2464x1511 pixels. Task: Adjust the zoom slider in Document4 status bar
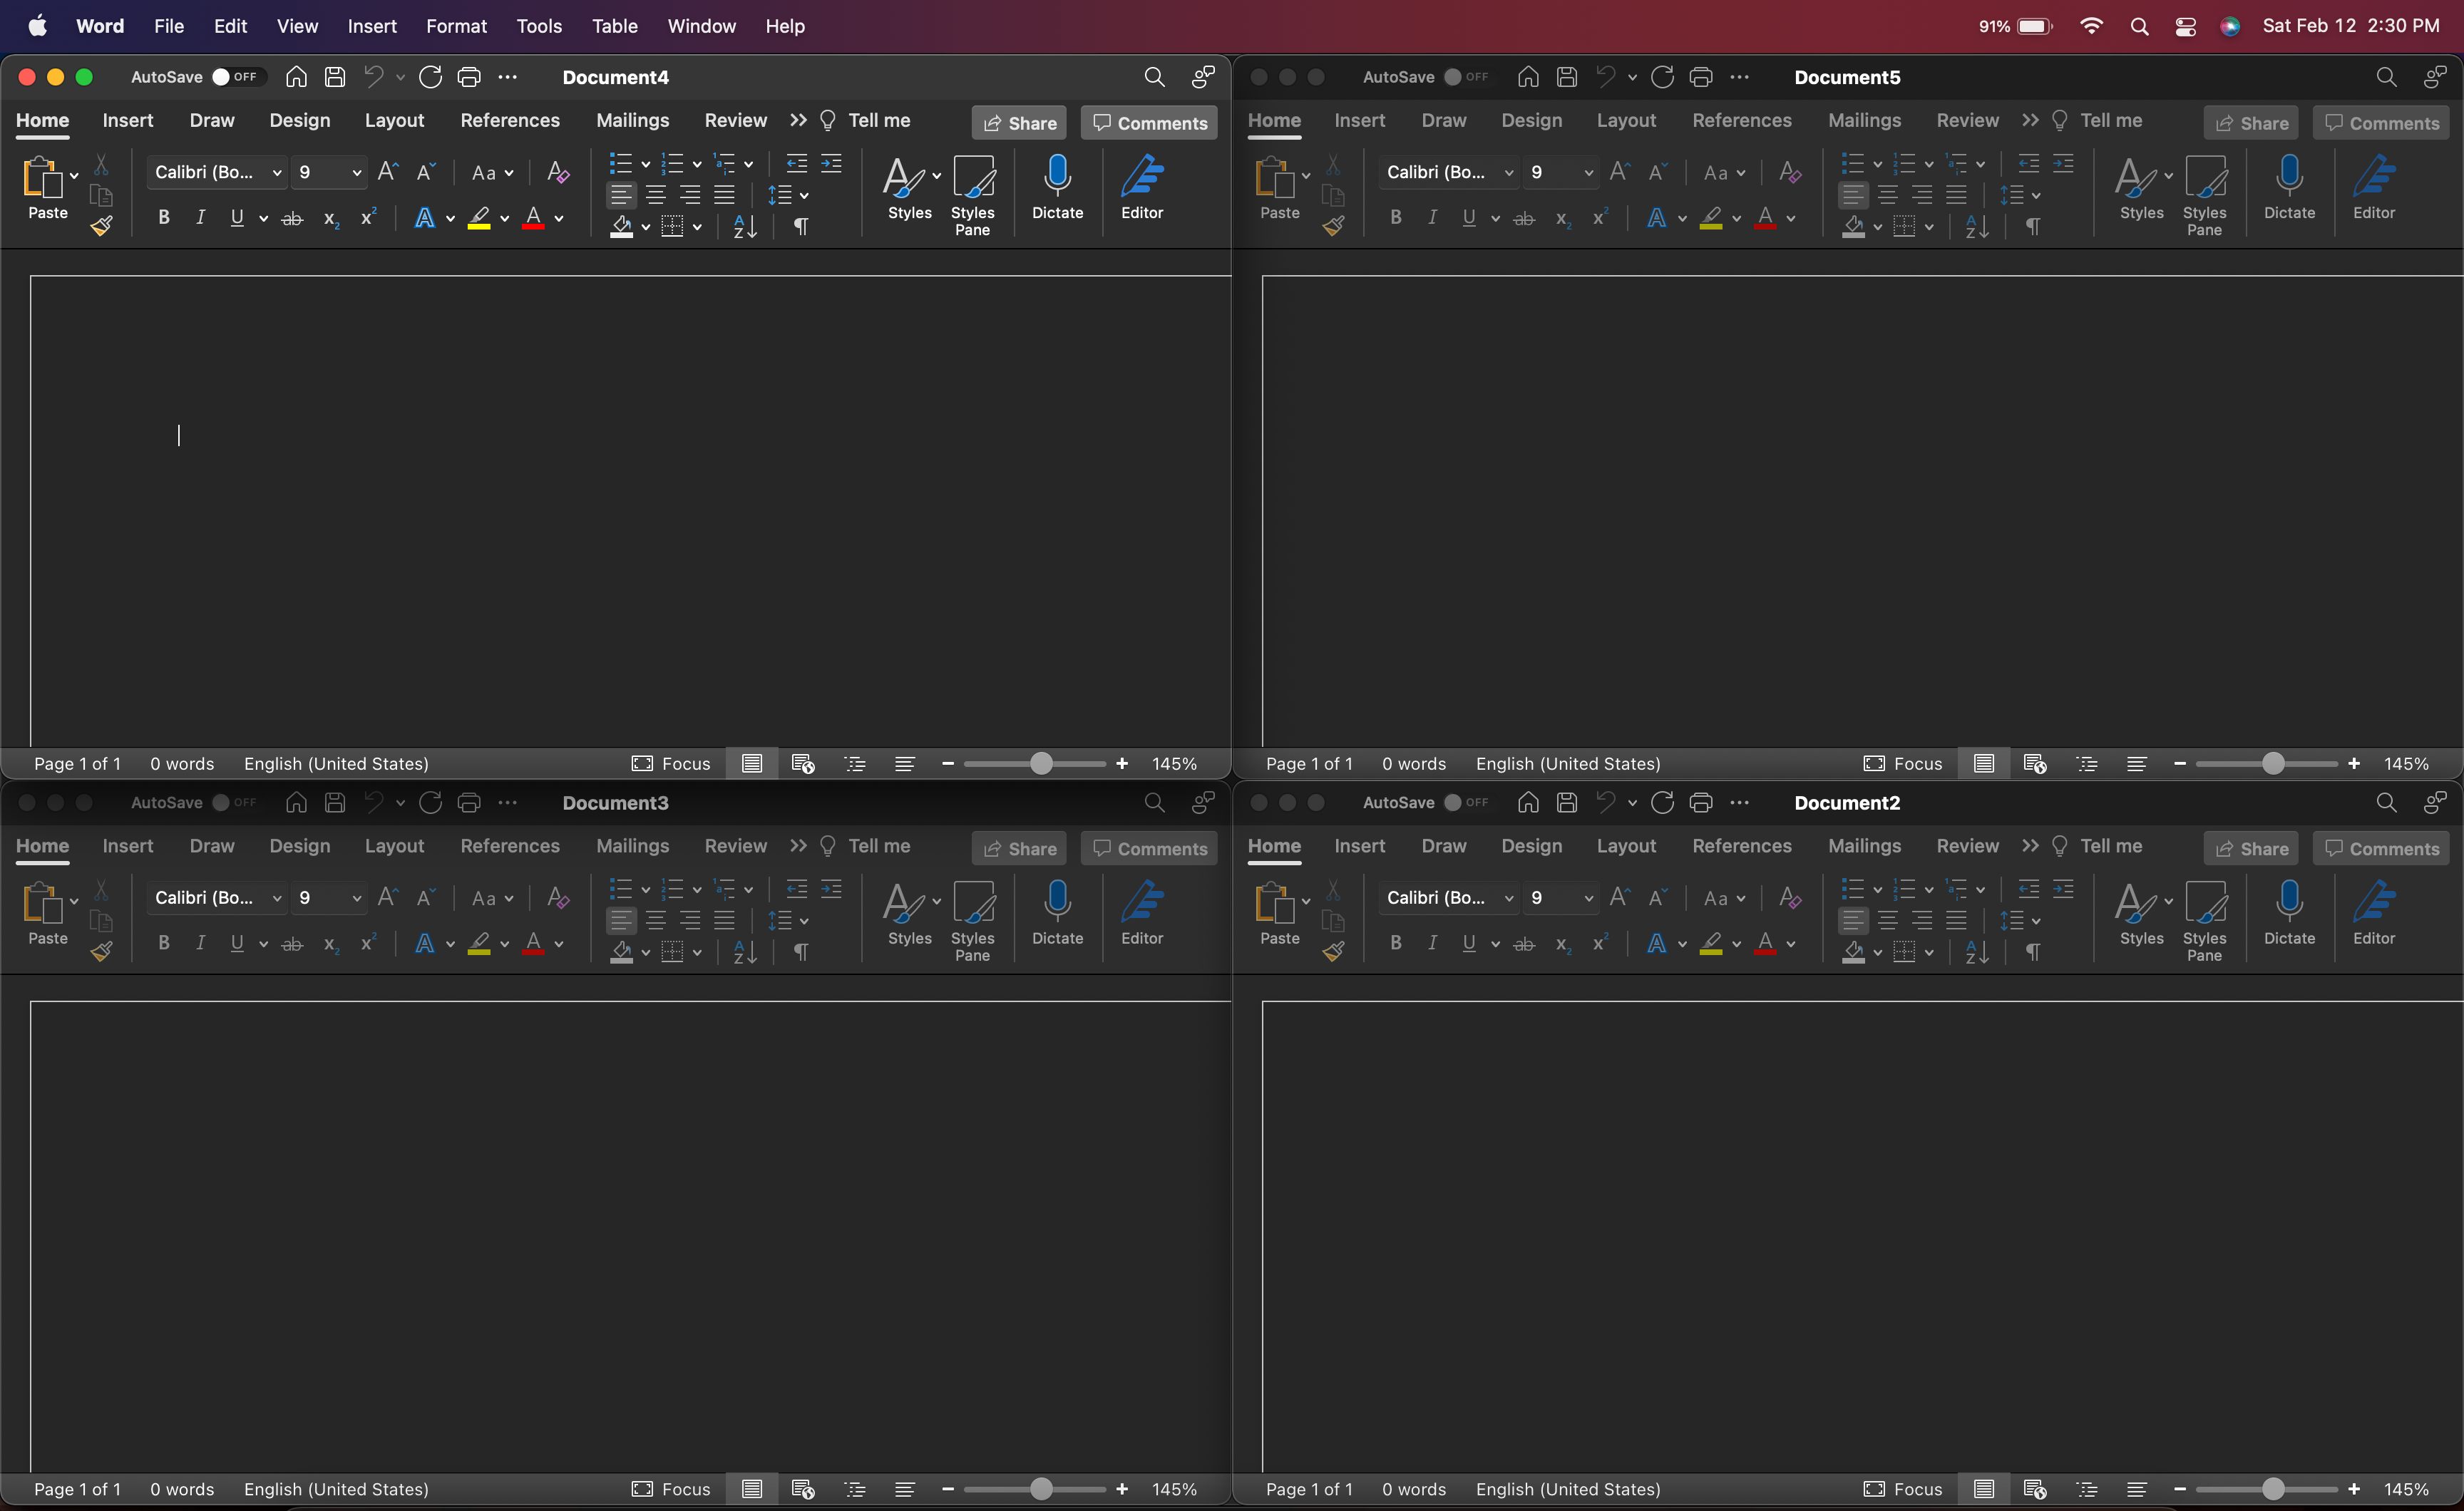[x=1040, y=763]
